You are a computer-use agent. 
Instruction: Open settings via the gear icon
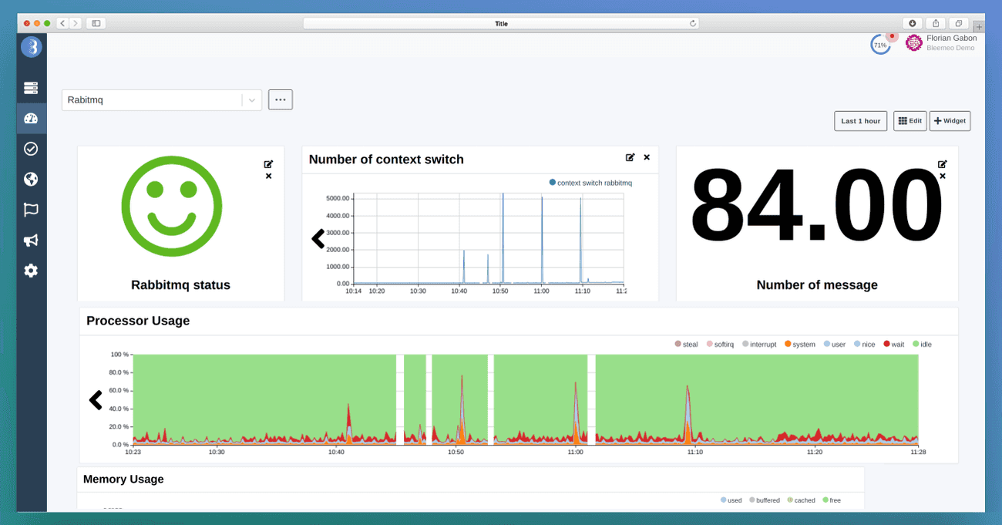[x=31, y=271]
